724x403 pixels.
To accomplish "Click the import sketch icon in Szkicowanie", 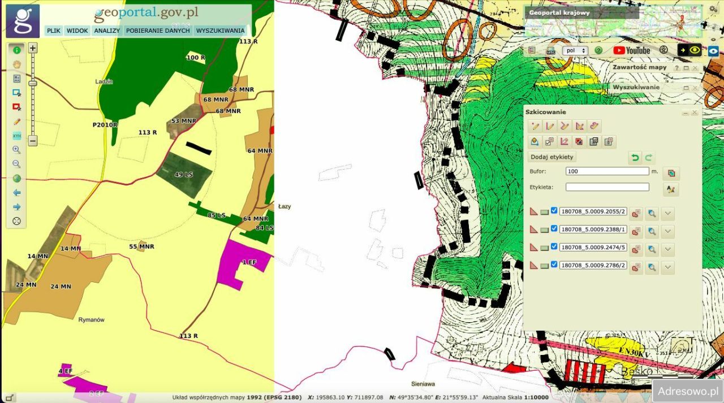I will pyautogui.click(x=535, y=141).
